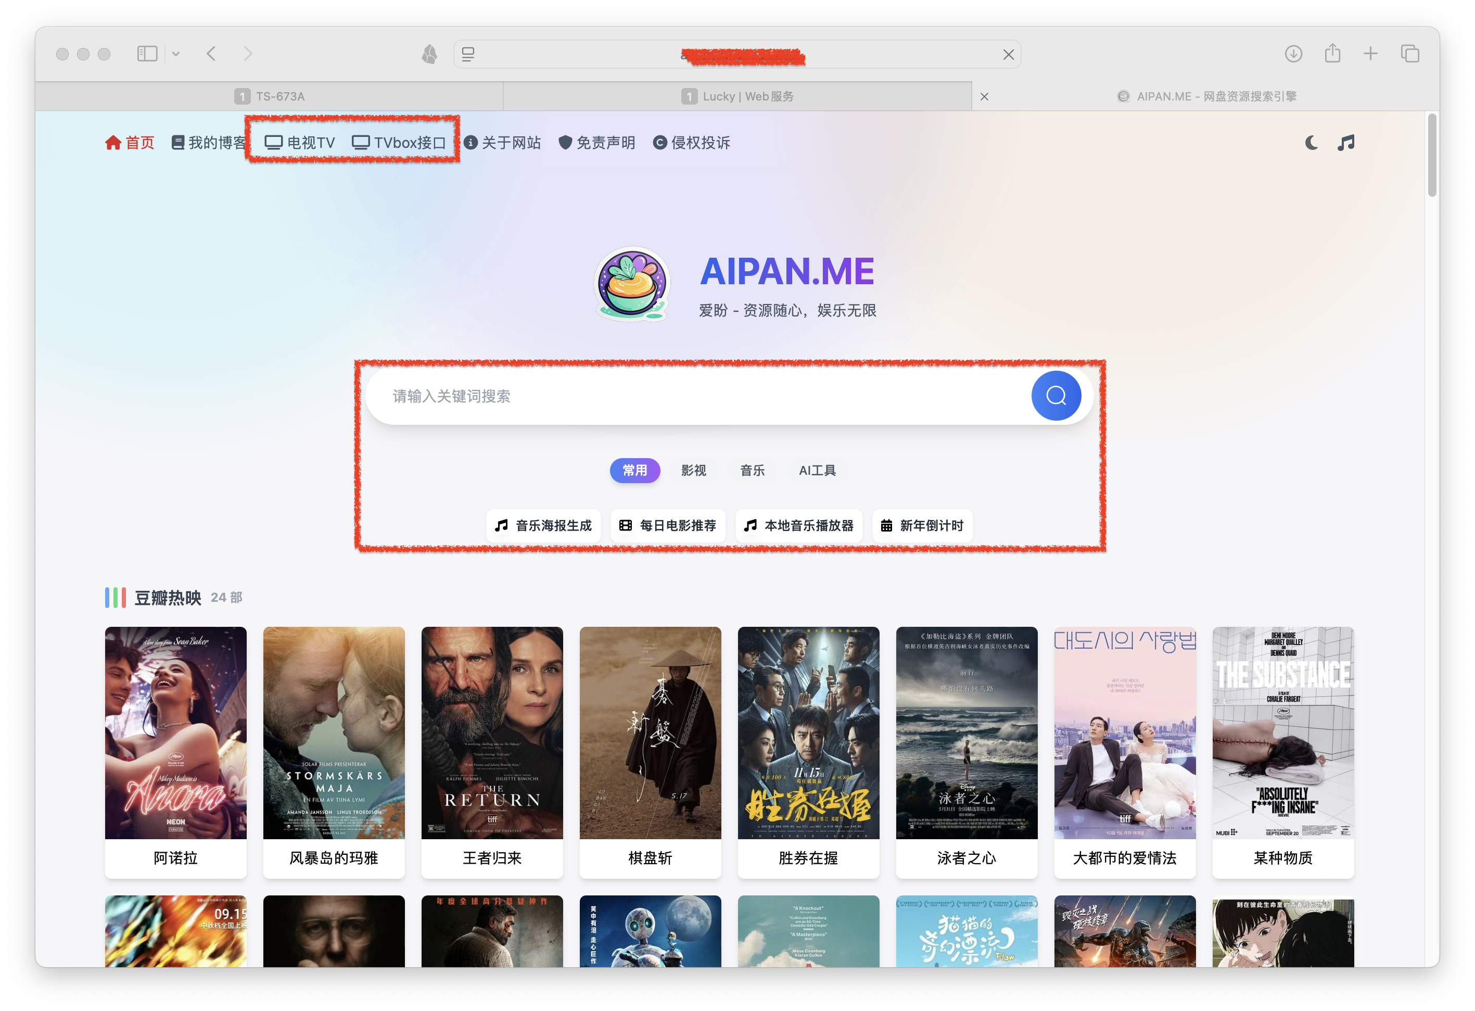The image size is (1475, 1011).
Task: Stop loading with the X in the address bar
Action: click(1008, 55)
